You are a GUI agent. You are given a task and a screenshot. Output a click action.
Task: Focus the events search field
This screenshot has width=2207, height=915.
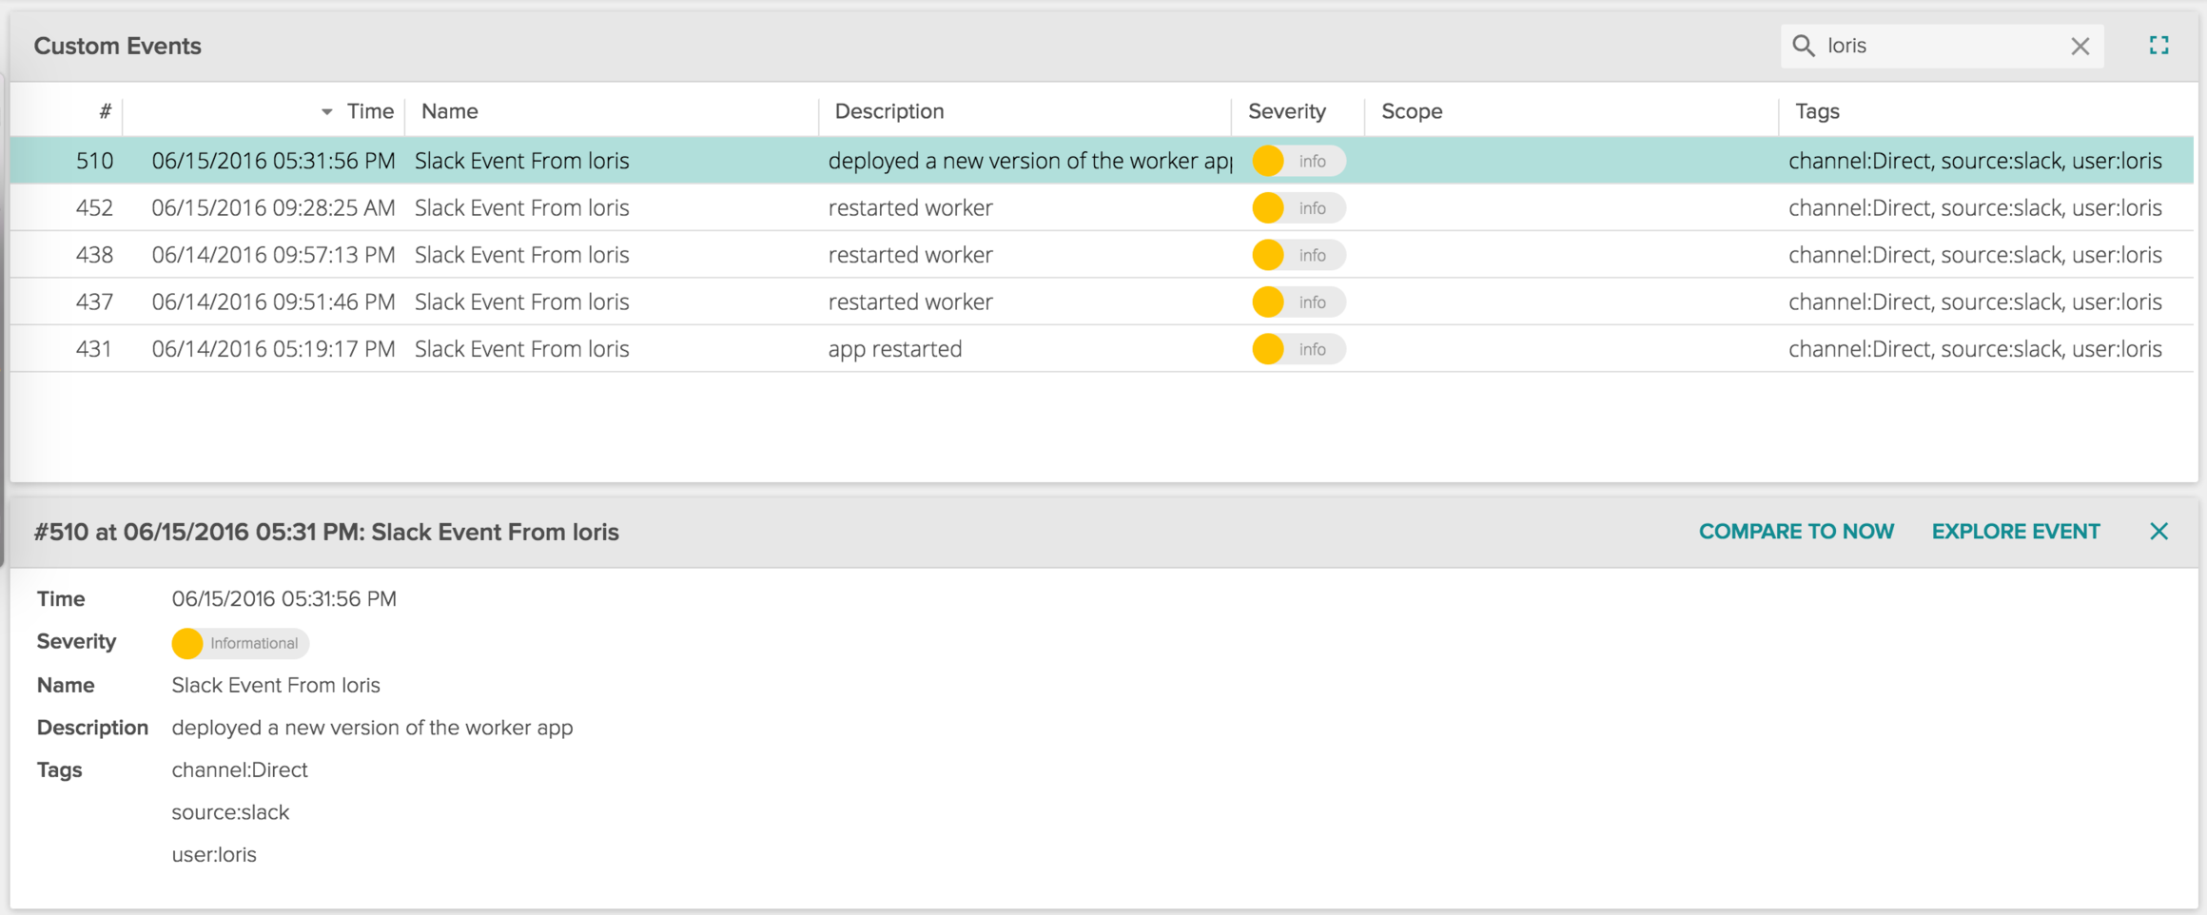(x=1942, y=46)
